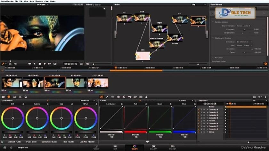The width and height of the screenshot is (269, 151).
Task: Select second clip thumbnail in timeline
Action: point(33,83)
